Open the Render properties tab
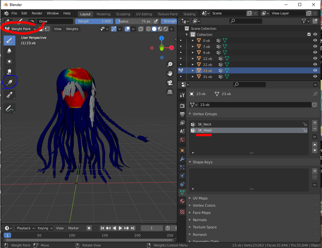This screenshot has height=248, width=322. point(182,106)
